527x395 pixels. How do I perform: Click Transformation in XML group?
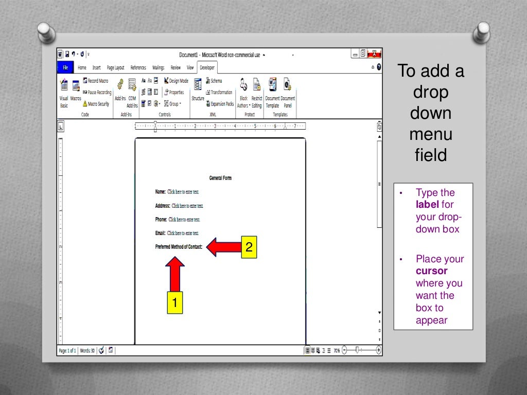pos(219,92)
